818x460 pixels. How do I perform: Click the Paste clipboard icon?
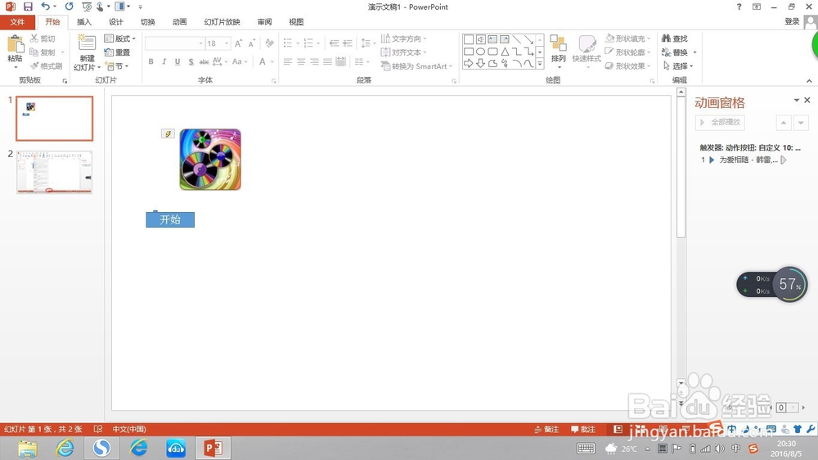(x=15, y=44)
